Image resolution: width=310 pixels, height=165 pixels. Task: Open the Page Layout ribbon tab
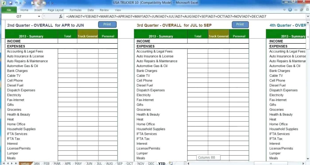click(x=56, y=10)
